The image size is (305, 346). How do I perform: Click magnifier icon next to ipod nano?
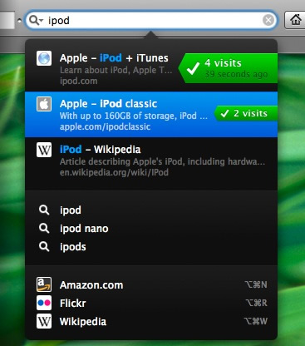click(44, 229)
